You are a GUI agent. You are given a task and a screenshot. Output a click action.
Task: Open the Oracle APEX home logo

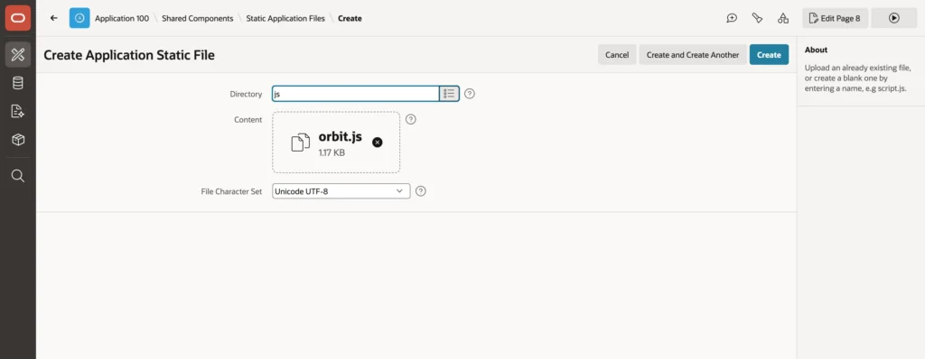(x=18, y=18)
